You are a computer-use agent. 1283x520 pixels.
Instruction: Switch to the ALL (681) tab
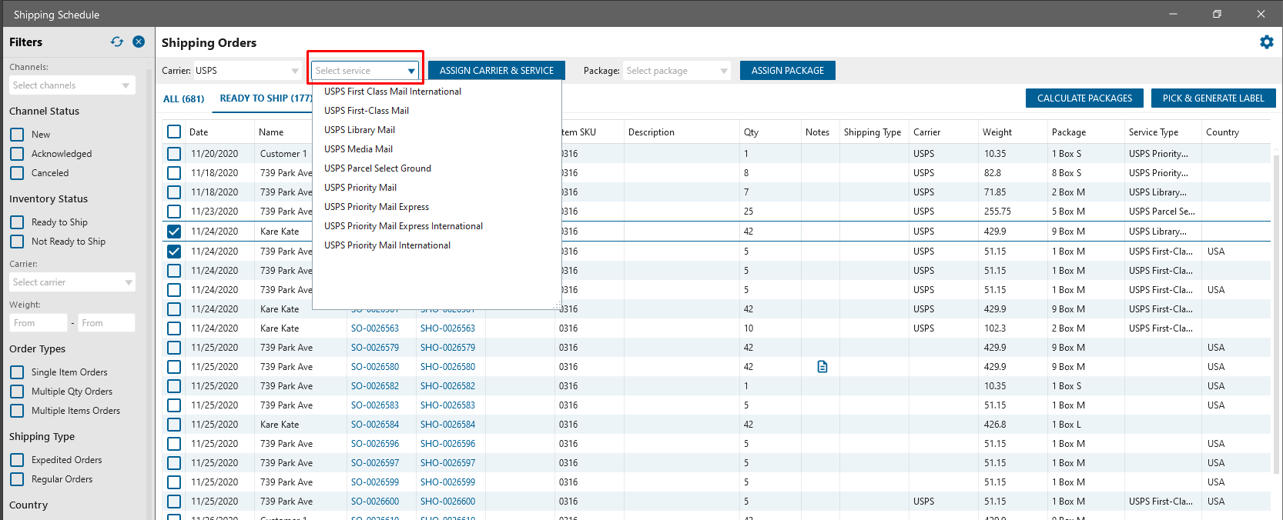(x=183, y=98)
